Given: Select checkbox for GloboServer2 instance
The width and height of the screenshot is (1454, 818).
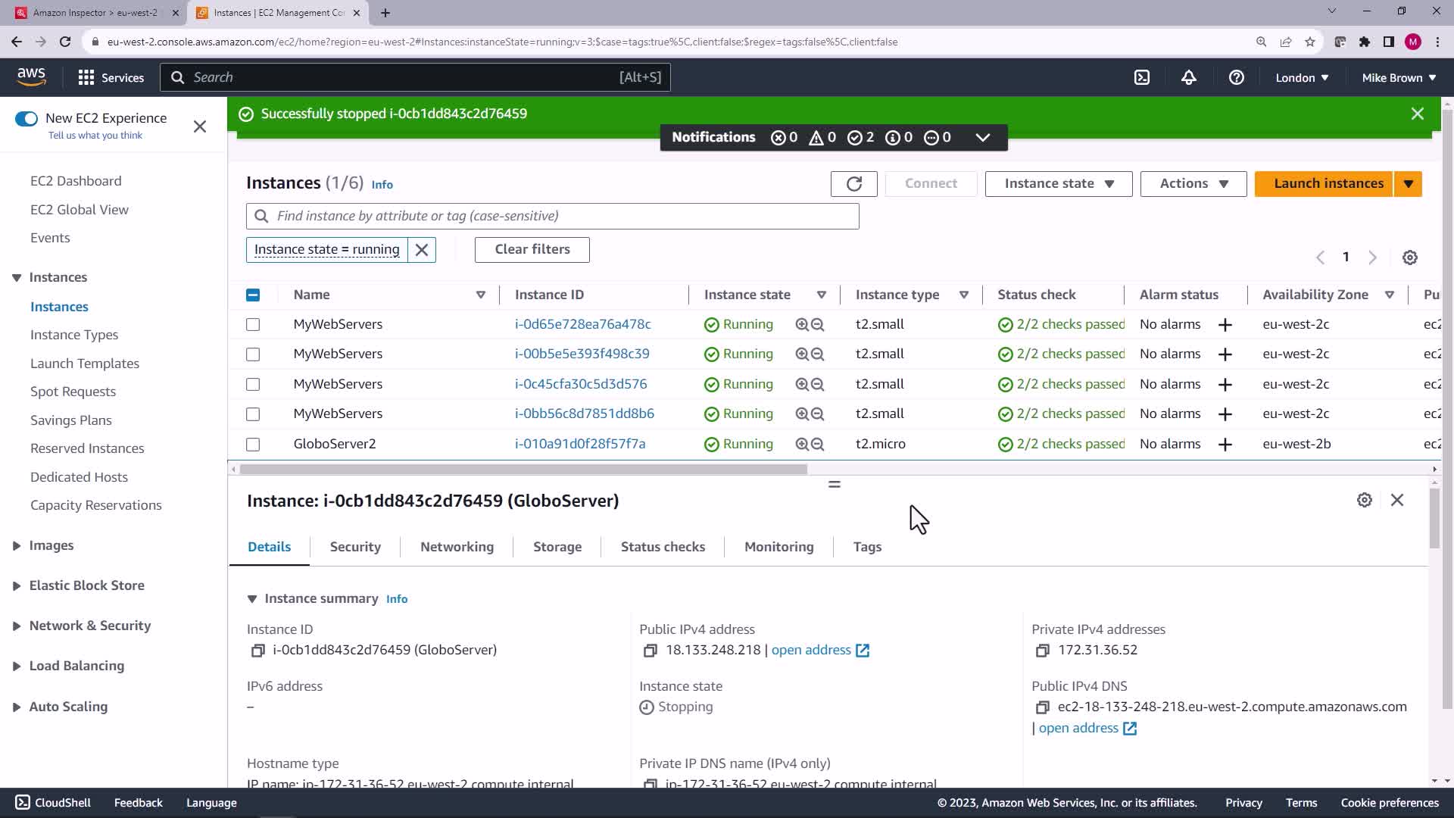Looking at the screenshot, I should [253, 445].
